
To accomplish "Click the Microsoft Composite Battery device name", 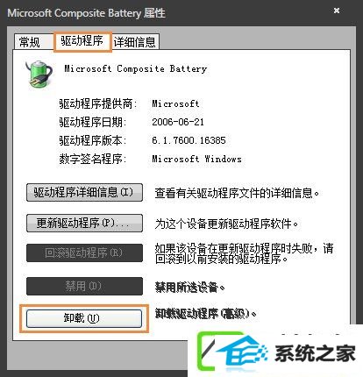I will click(x=136, y=69).
